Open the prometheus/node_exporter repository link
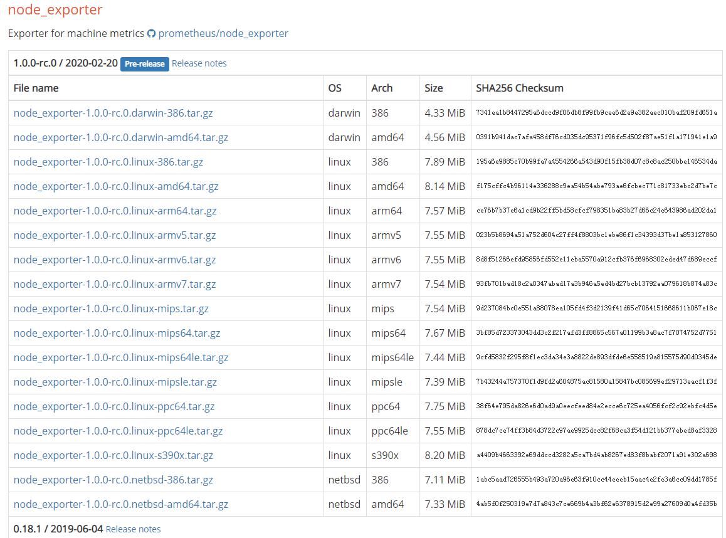The width and height of the screenshot is (726, 538). (x=223, y=33)
